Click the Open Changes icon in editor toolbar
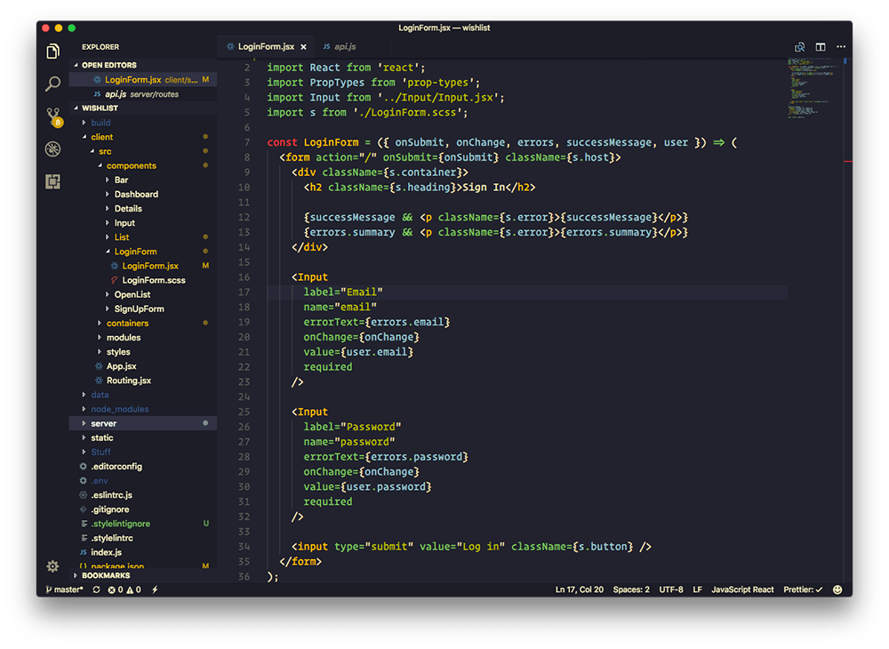 (x=799, y=47)
